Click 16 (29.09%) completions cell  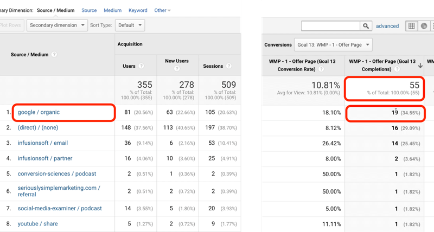(x=405, y=128)
